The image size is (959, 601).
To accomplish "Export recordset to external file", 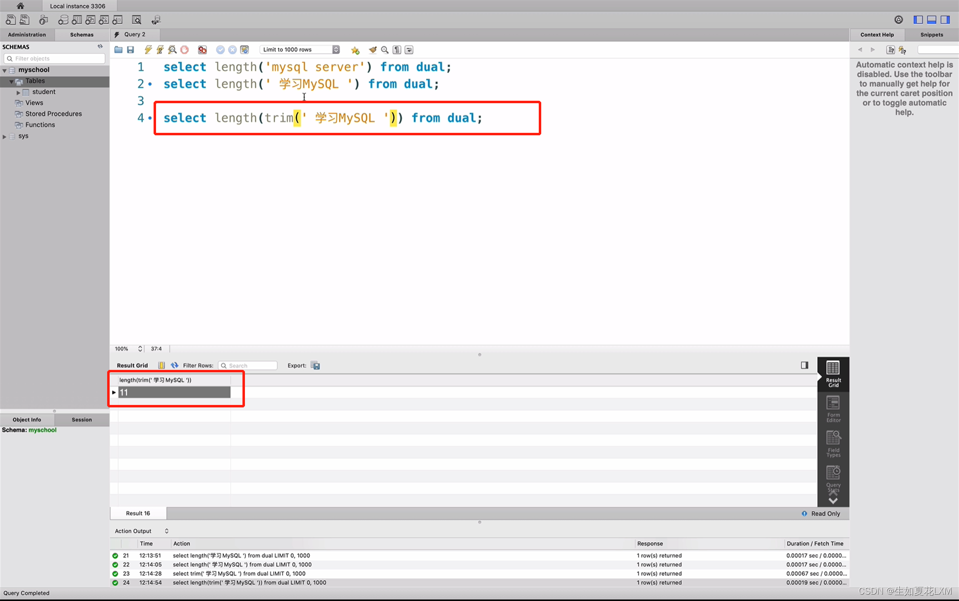I will pos(316,365).
